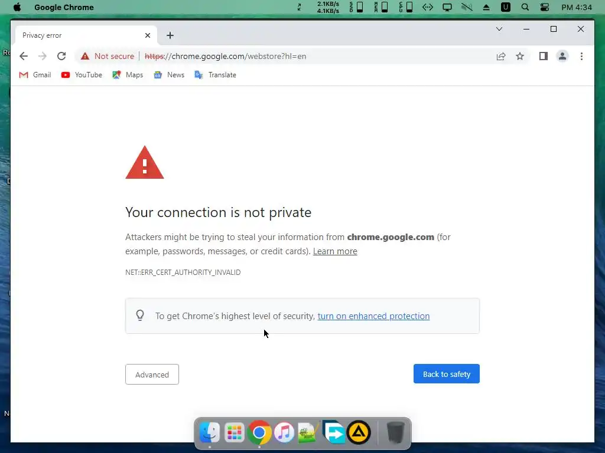Click the muted volume icon in menu bar
The width and height of the screenshot is (605, 453).
467,7
